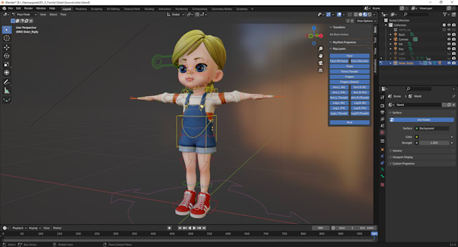Toggle the Leg.R (FK) rig layer

pyautogui.click(x=360, y=108)
